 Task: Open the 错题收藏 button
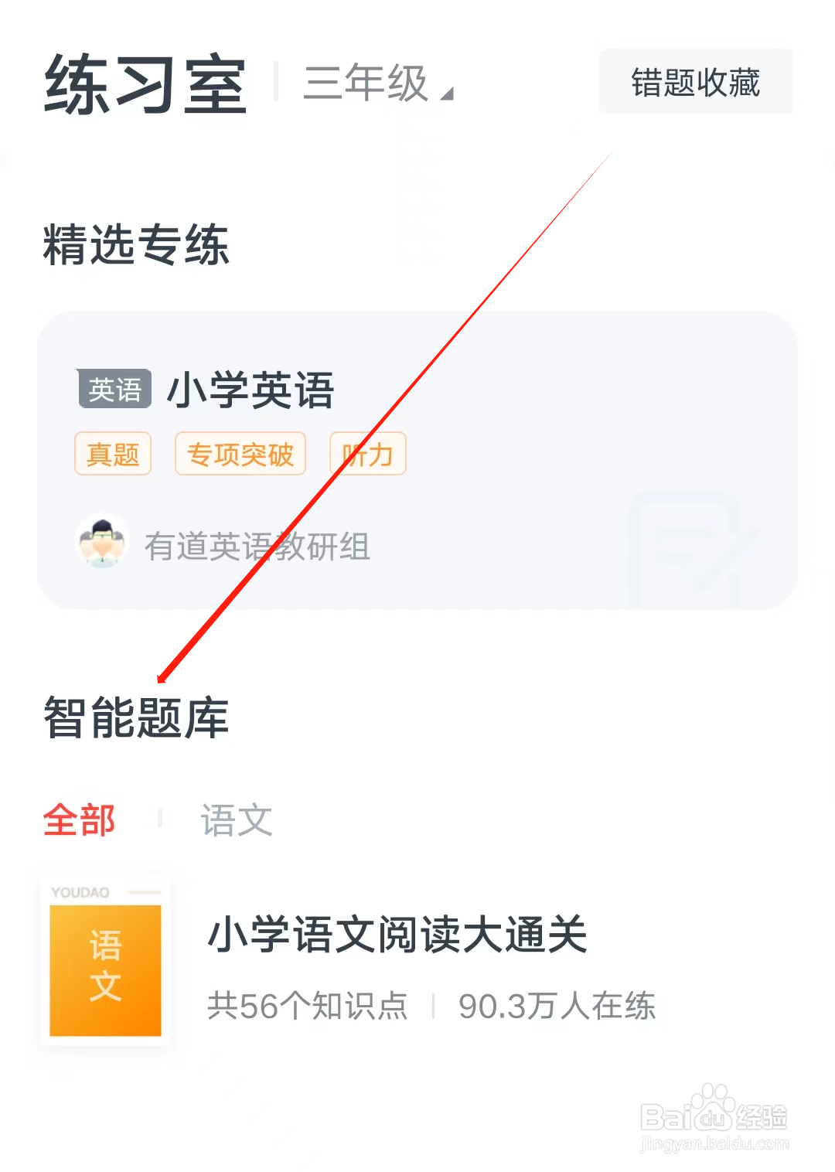click(696, 82)
